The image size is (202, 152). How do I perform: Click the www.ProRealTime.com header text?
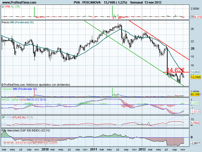pyautogui.click(x=19, y=3)
